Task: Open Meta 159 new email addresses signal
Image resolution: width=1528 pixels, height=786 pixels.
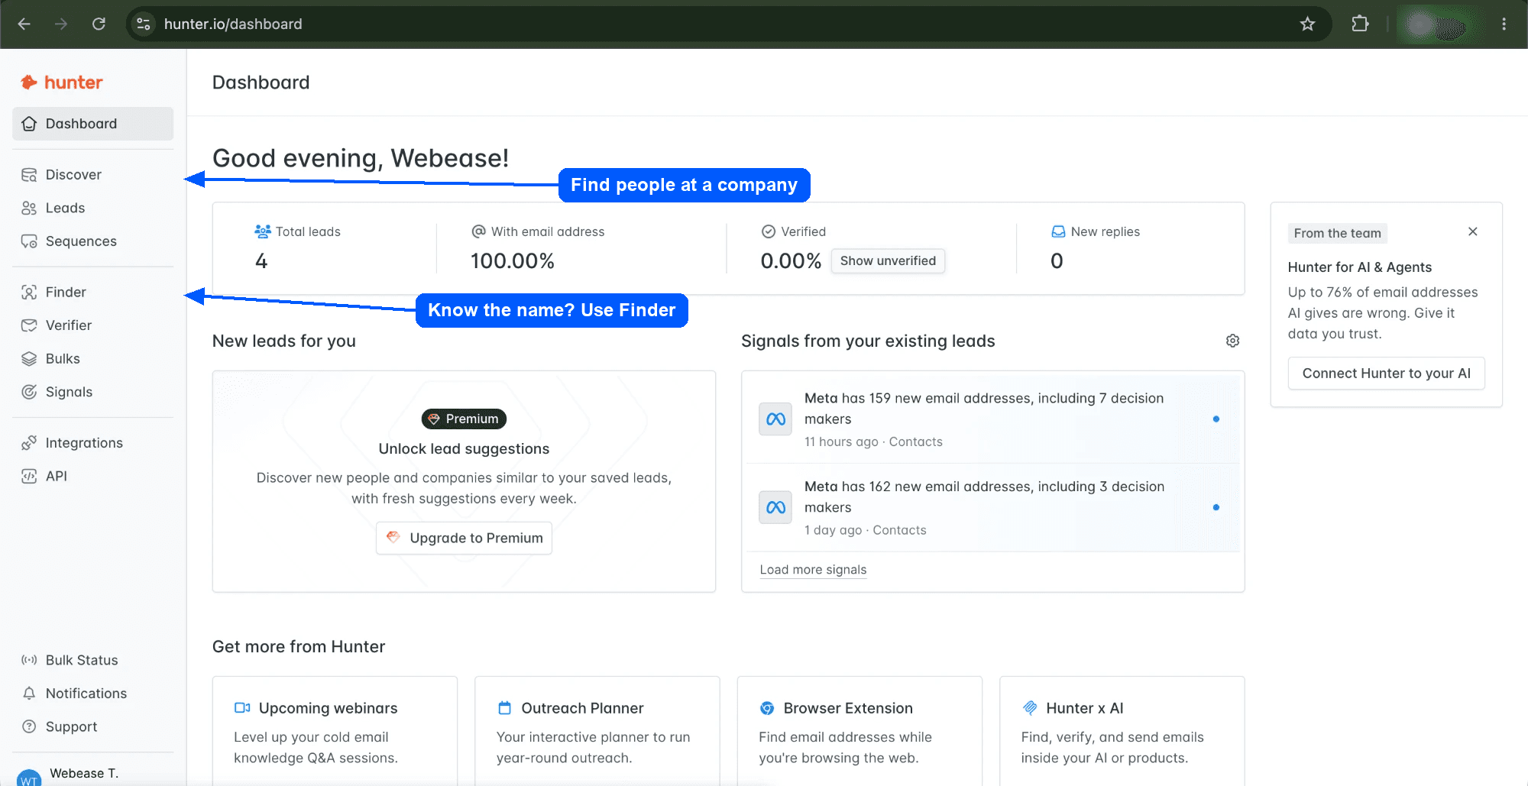Action: (x=992, y=419)
